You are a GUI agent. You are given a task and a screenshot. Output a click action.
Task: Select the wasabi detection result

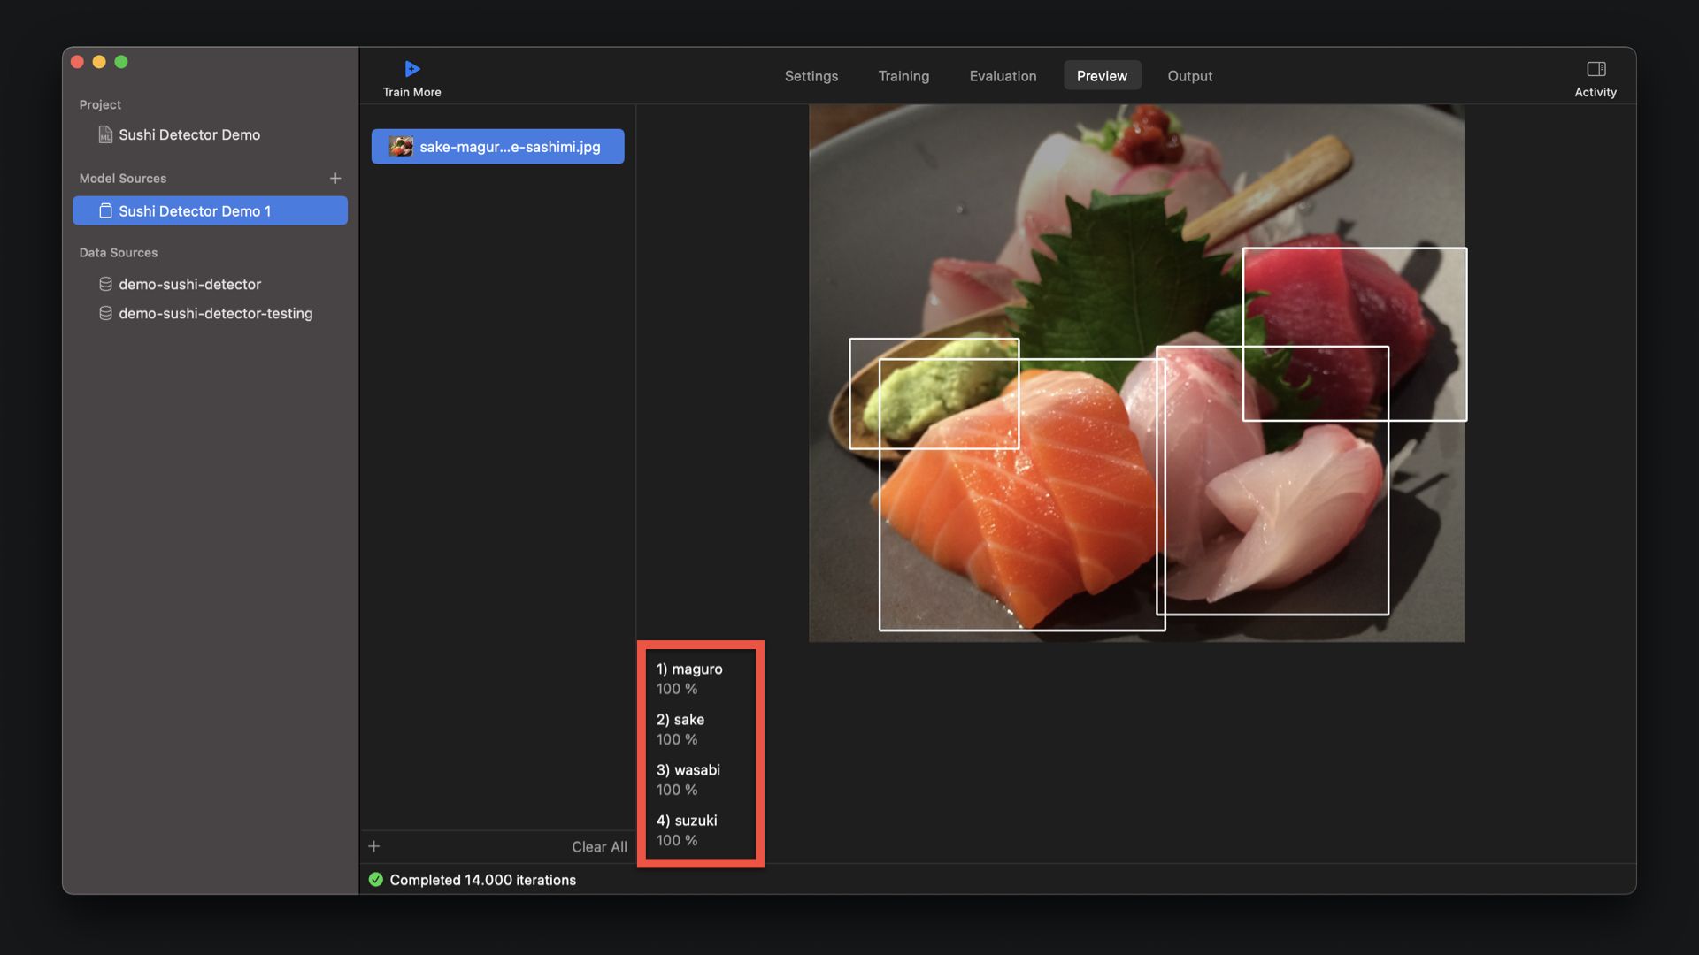(x=688, y=779)
